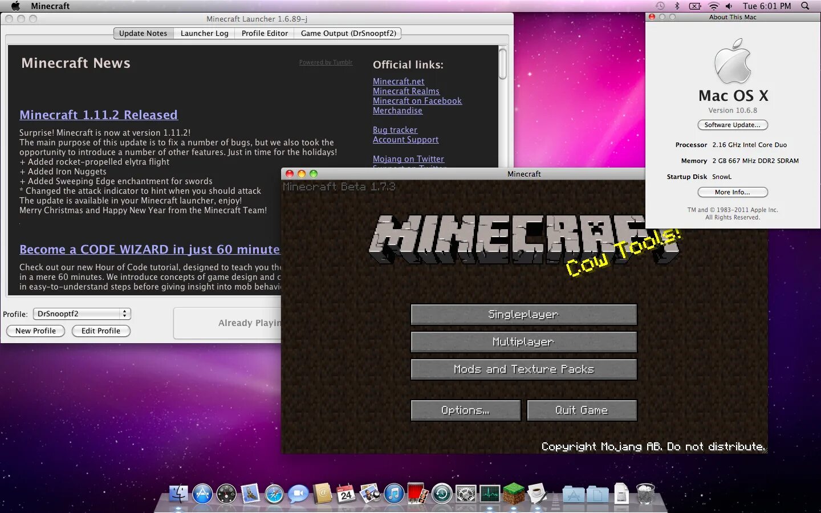Click the Minecraft grass block dock icon
The image size is (821, 513).
[514, 494]
